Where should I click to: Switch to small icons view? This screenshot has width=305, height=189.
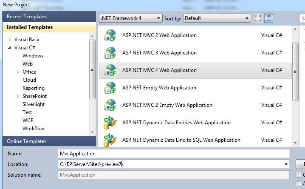(x=258, y=18)
